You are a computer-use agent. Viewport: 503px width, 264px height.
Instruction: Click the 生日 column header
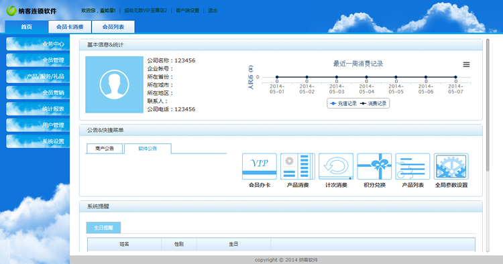(x=233, y=244)
